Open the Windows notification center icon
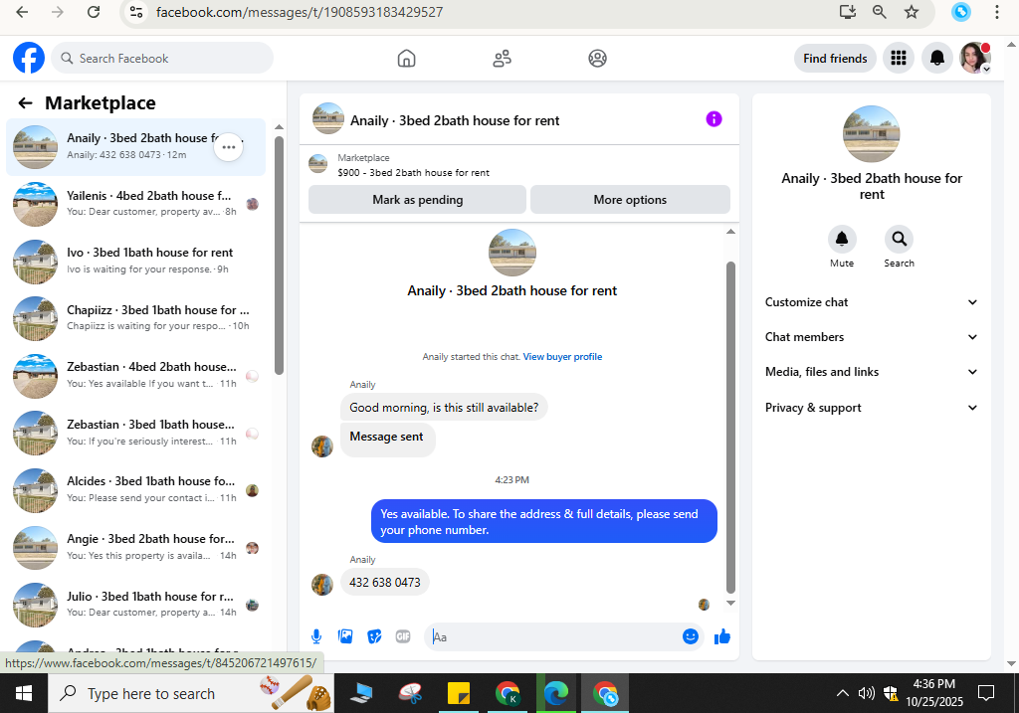 (x=986, y=693)
